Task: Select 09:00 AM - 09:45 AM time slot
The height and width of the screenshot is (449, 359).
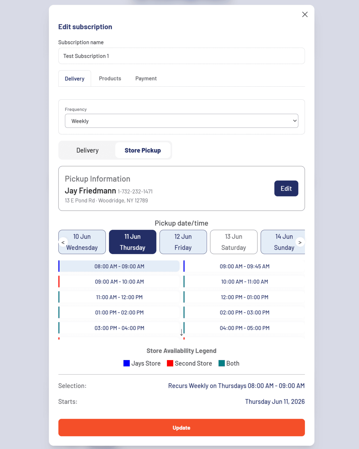Action: click(244, 266)
